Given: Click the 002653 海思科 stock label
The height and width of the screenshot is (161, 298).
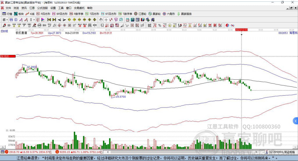Looking at the screenshot, I should point(288,33).
